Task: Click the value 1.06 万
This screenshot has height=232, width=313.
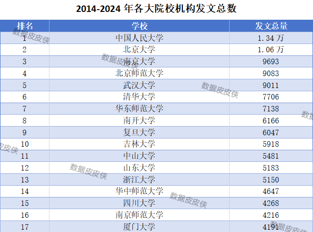Action: click(271, 50)
